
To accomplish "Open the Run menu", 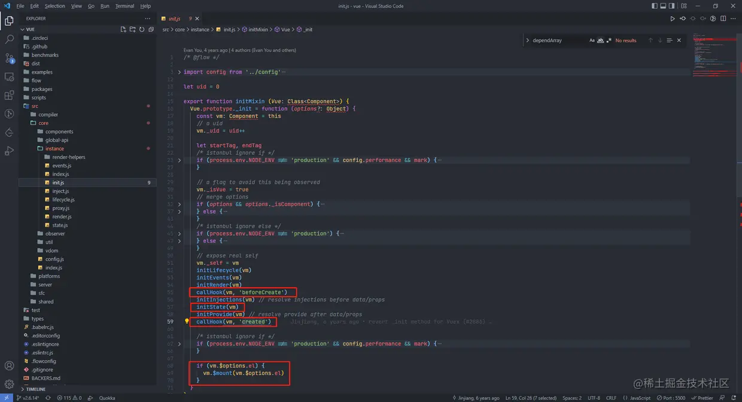I will click(105, 6).
